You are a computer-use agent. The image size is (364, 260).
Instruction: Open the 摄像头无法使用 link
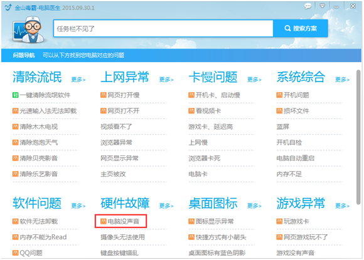pos(122,237)
